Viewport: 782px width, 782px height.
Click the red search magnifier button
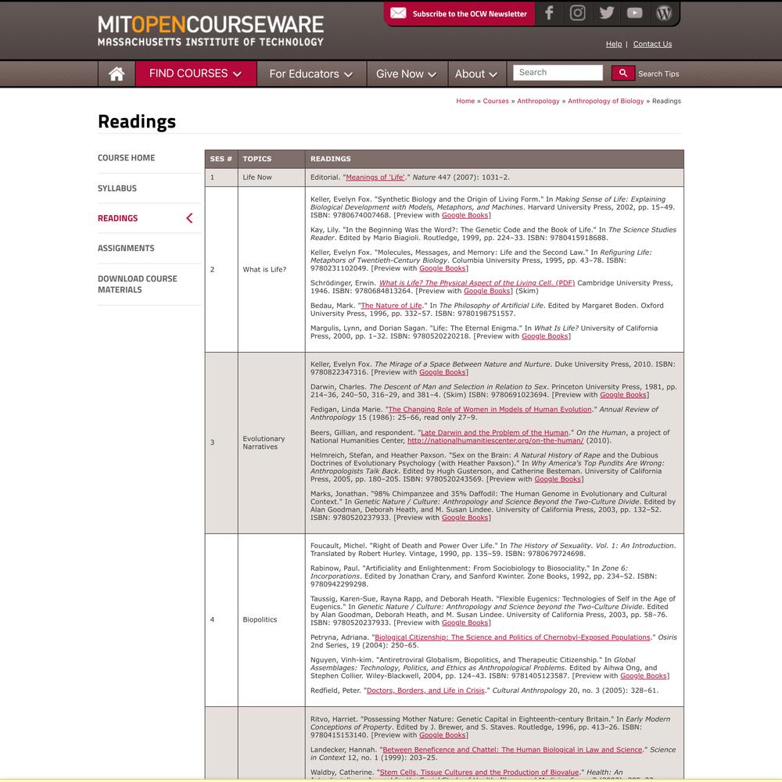coord(623,73)
